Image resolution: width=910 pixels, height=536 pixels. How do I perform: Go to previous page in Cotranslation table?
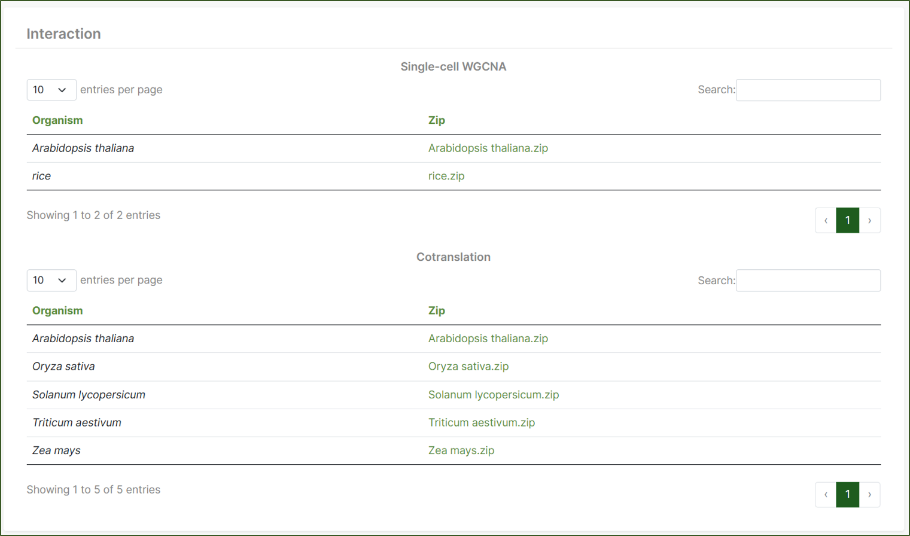[826, 495]
